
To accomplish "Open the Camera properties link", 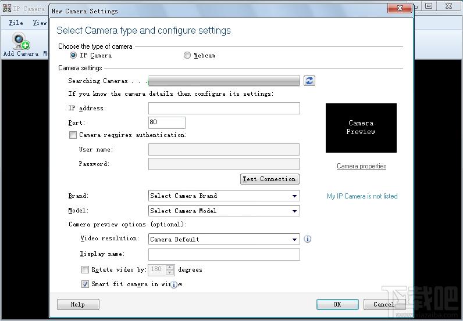I will 361,166.
